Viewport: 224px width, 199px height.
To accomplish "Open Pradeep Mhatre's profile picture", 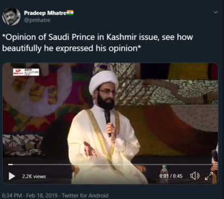I will 11,16.
